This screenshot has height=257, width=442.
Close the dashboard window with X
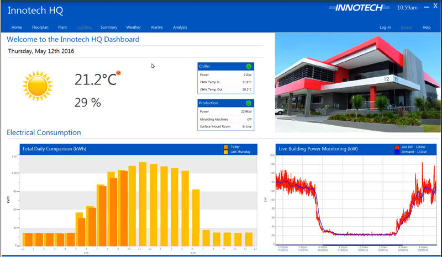(435, 6)
